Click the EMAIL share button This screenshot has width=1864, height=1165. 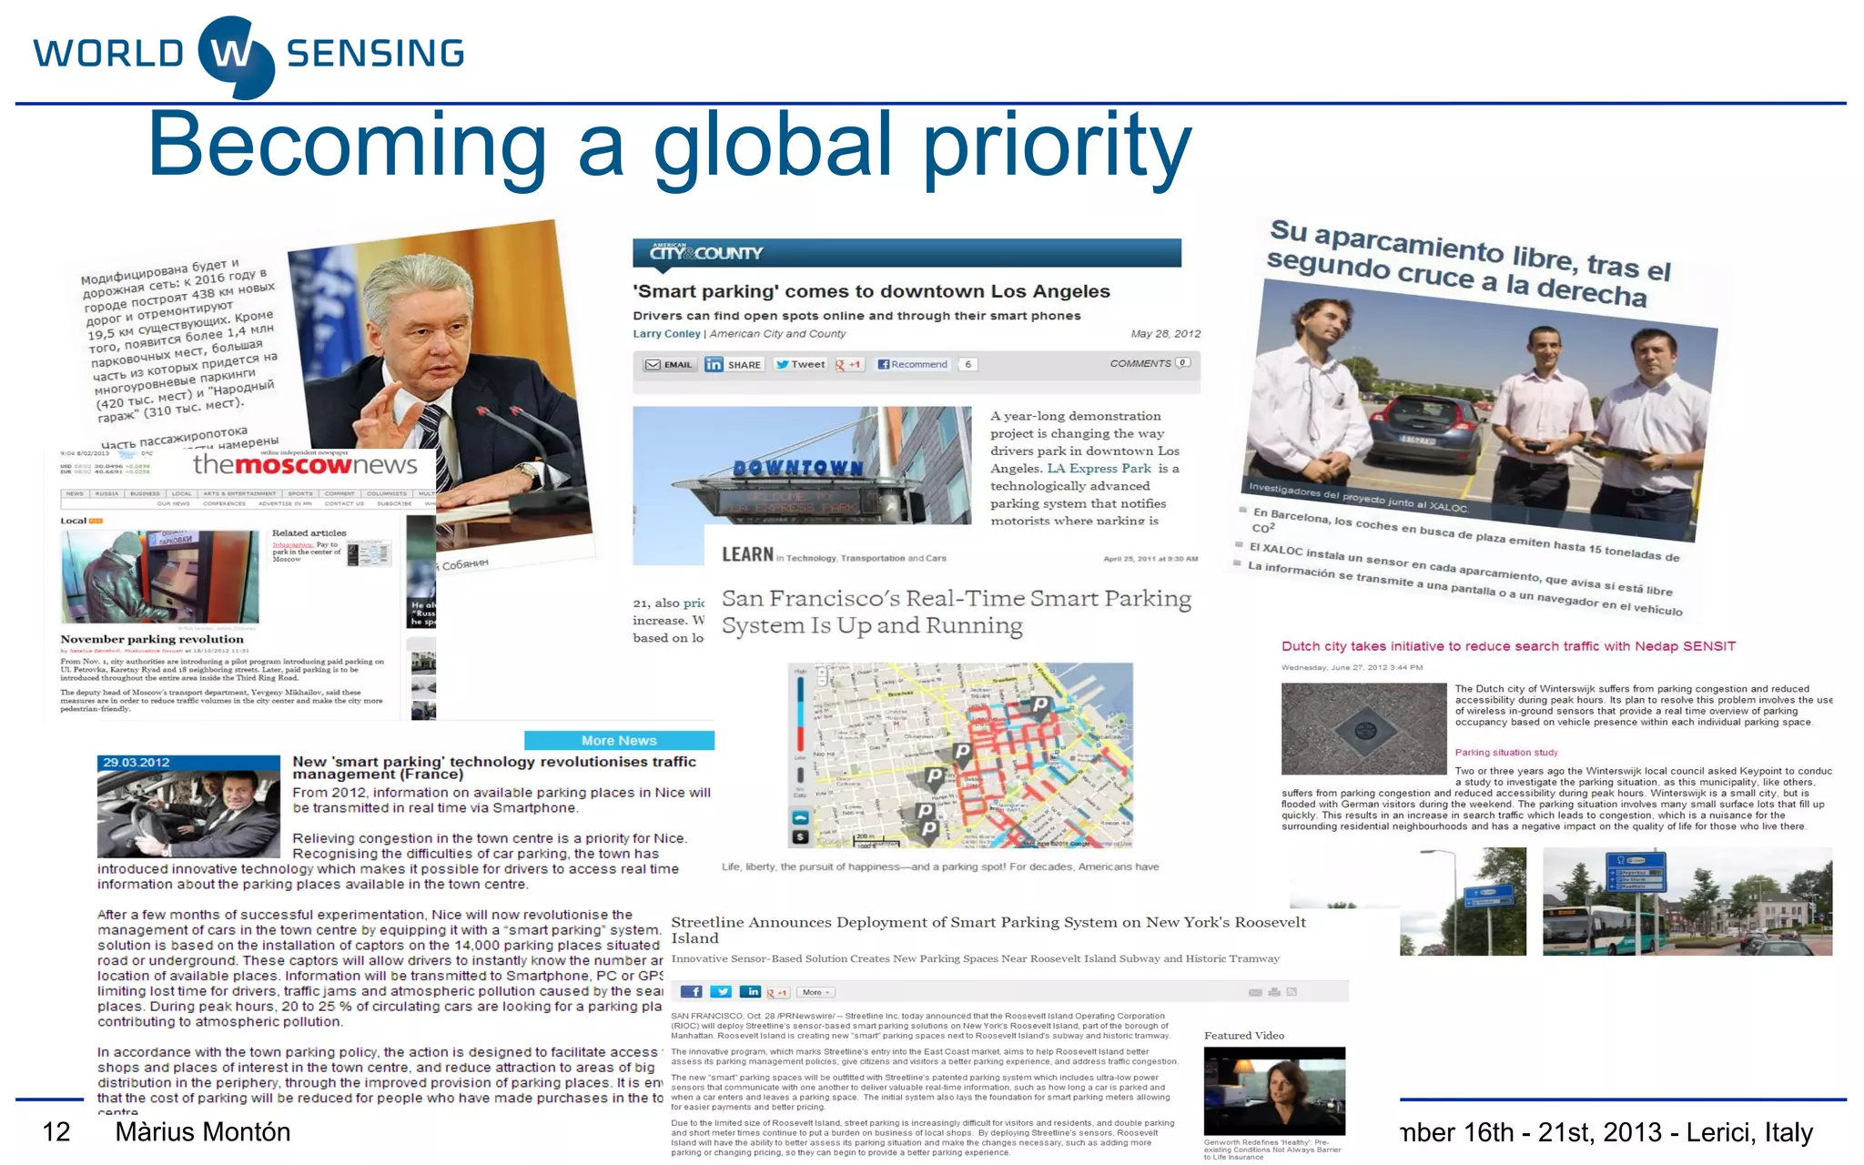pos(669,365)
